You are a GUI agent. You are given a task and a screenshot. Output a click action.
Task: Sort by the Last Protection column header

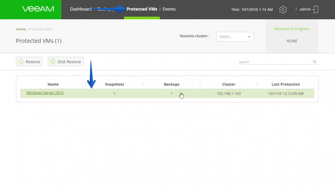[286, 84]
